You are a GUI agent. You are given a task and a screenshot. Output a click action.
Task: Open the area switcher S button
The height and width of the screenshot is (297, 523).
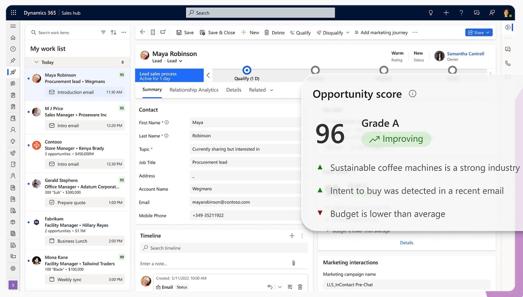click(x=13, y=285)
